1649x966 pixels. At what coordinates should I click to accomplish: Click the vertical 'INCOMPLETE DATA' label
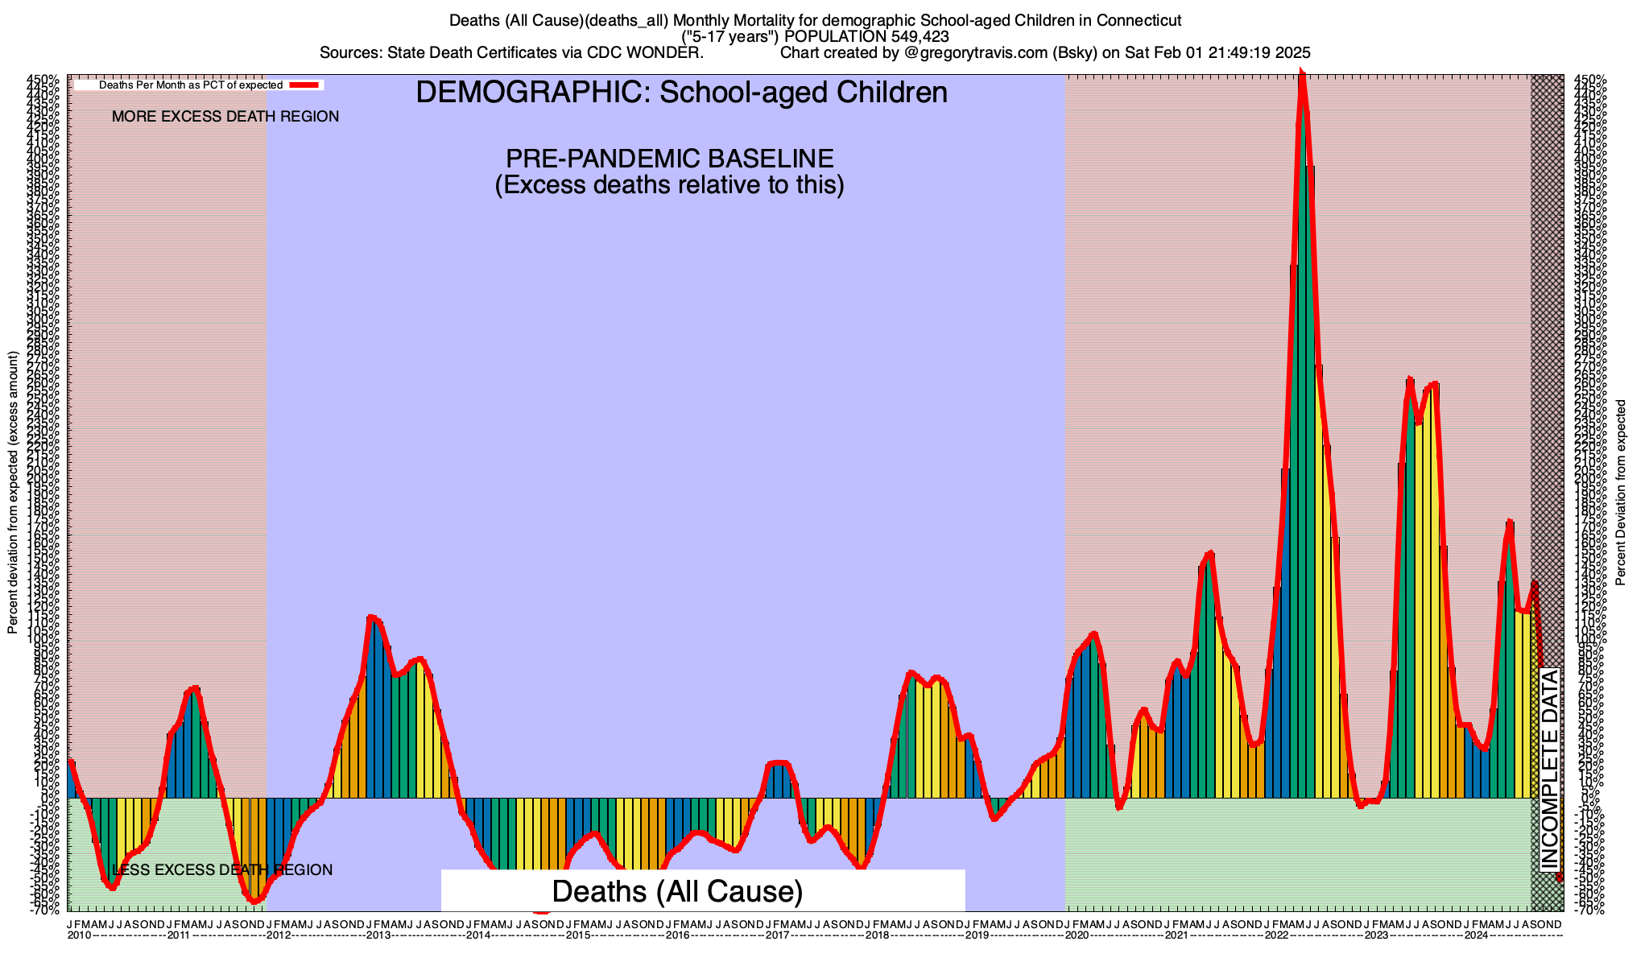click(x=1550, y=769)
